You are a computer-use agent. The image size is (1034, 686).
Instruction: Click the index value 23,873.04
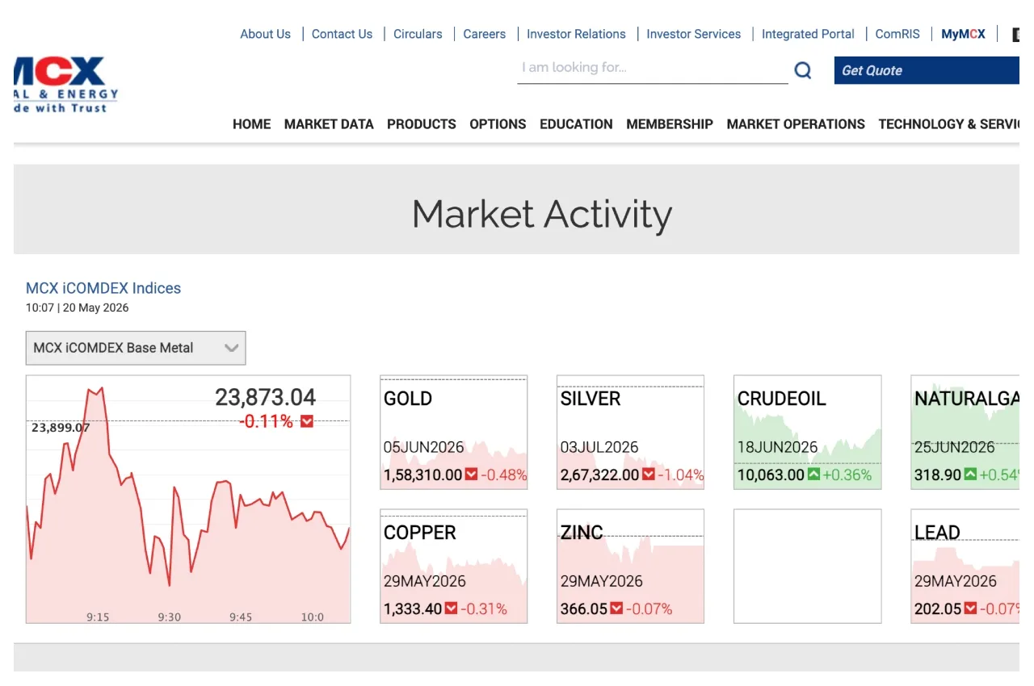(x=265, y=397)
